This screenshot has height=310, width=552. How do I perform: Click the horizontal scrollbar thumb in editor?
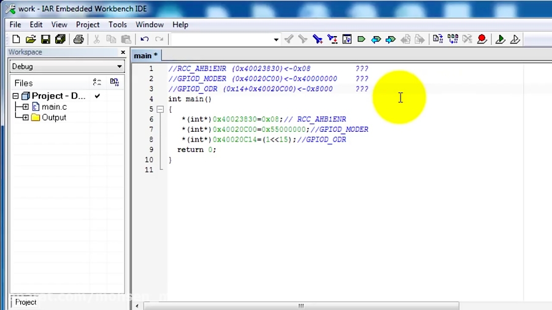pyautogui.click(x=301, y=306)
